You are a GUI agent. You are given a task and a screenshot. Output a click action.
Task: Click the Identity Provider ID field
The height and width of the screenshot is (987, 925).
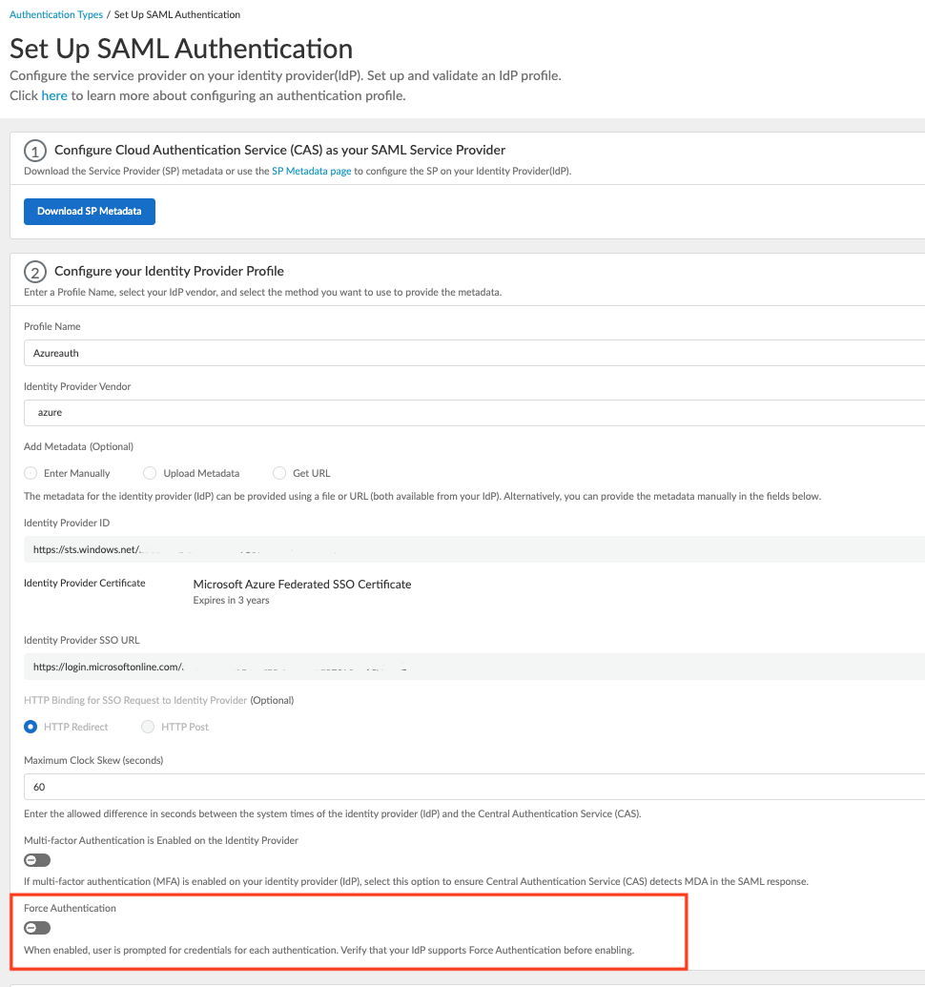click(474, 549)
